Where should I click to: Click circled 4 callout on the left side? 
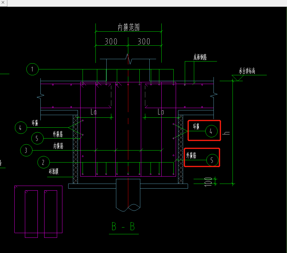[x=21, y=128]
